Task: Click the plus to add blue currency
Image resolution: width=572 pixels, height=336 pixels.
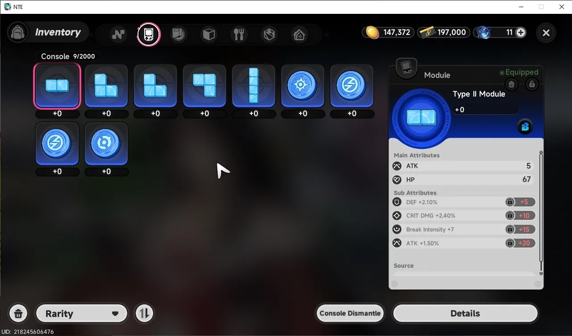Action: (x=521, y=32)
